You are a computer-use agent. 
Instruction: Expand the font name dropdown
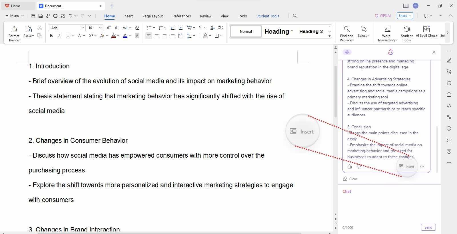click(83, 28)
